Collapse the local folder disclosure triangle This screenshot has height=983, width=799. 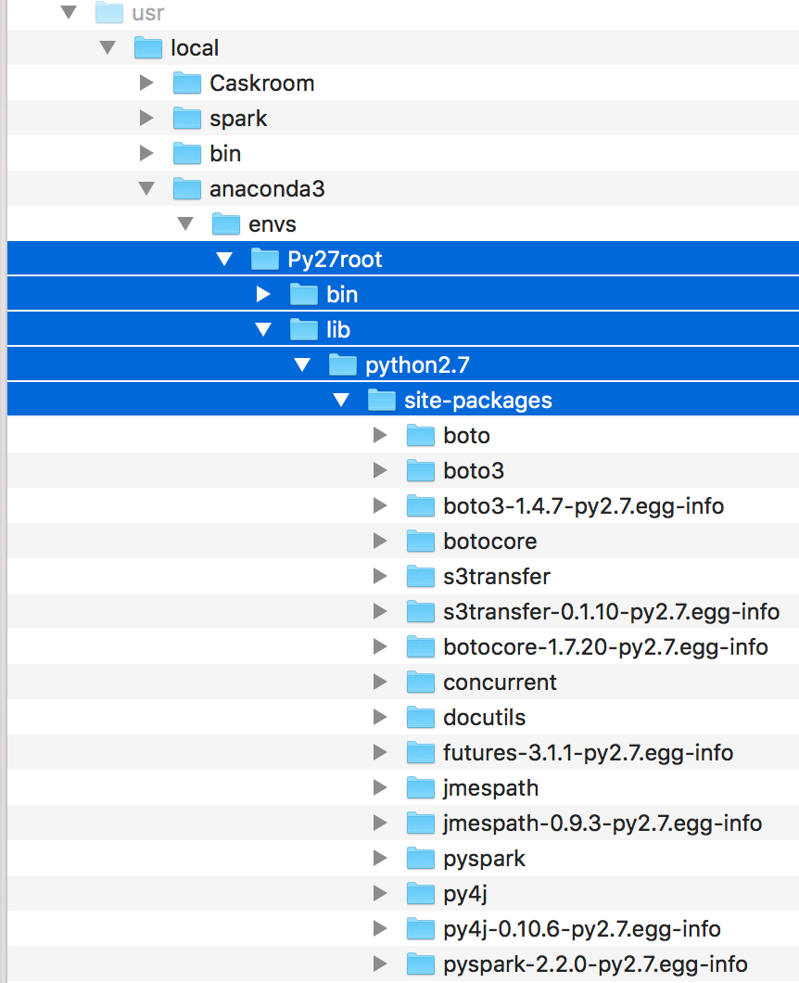click(x=108, y=47)
